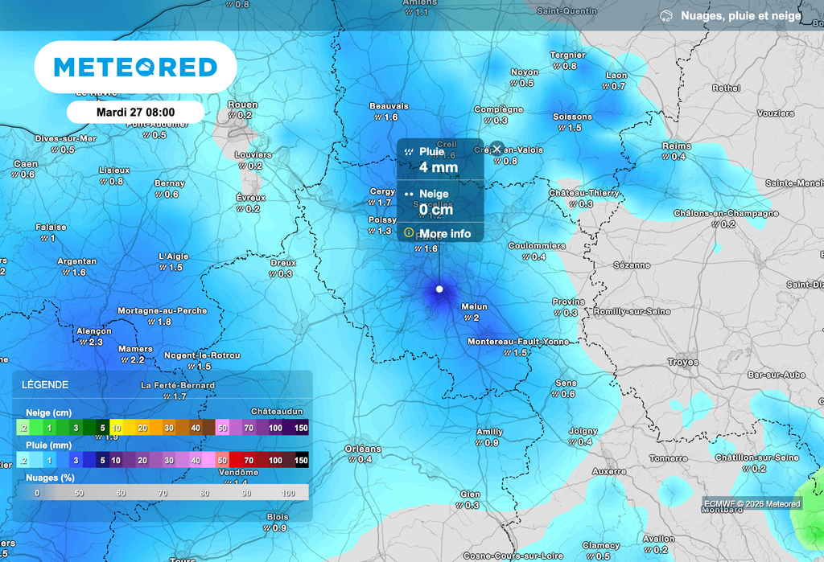This screenshot has height=562, width=824.
Task: Click the Meteored logo
Action: [x=135, y=67]
